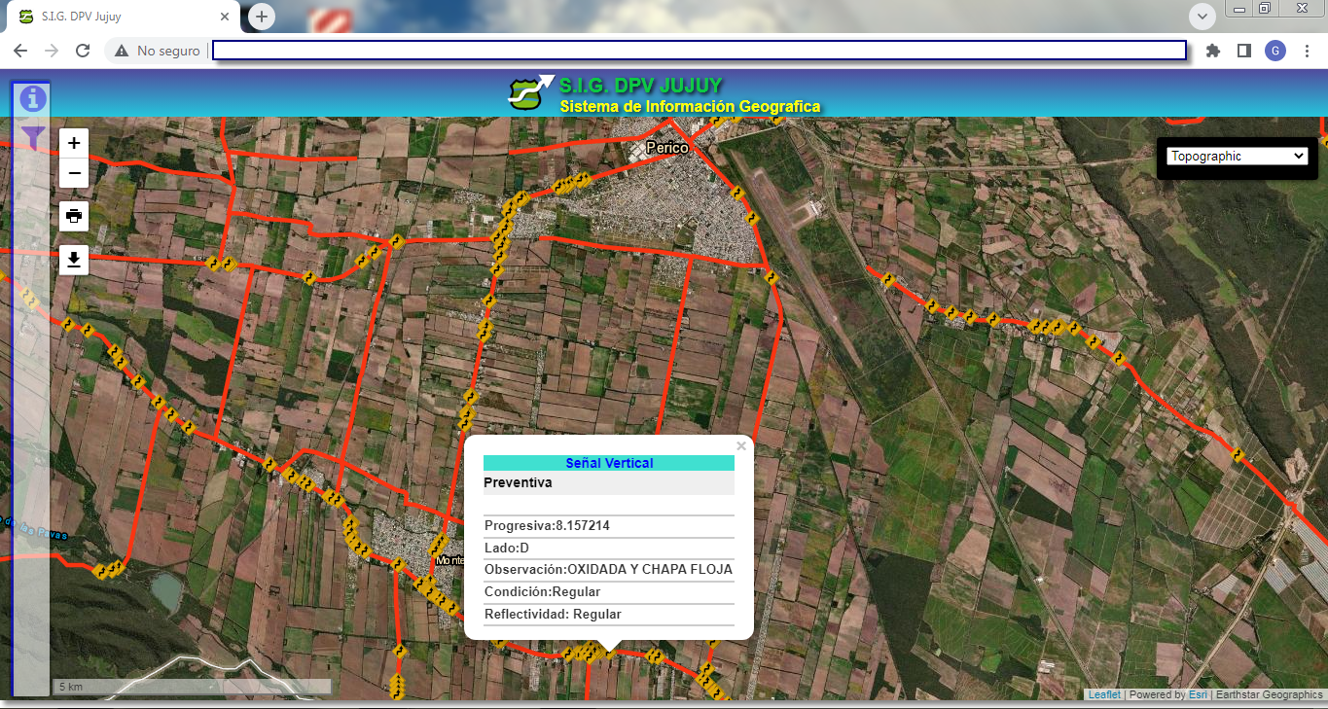Viewport: 1328px width, 709px height.
Task: Expand the tab search chevron
Action: [1202, 17]
